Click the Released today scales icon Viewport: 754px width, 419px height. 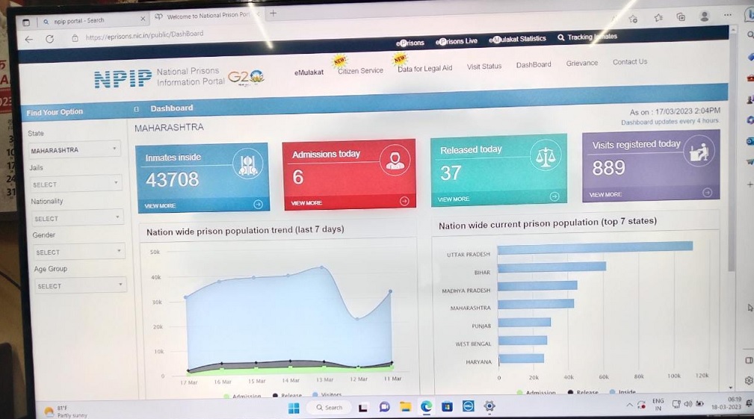(546, 155)
